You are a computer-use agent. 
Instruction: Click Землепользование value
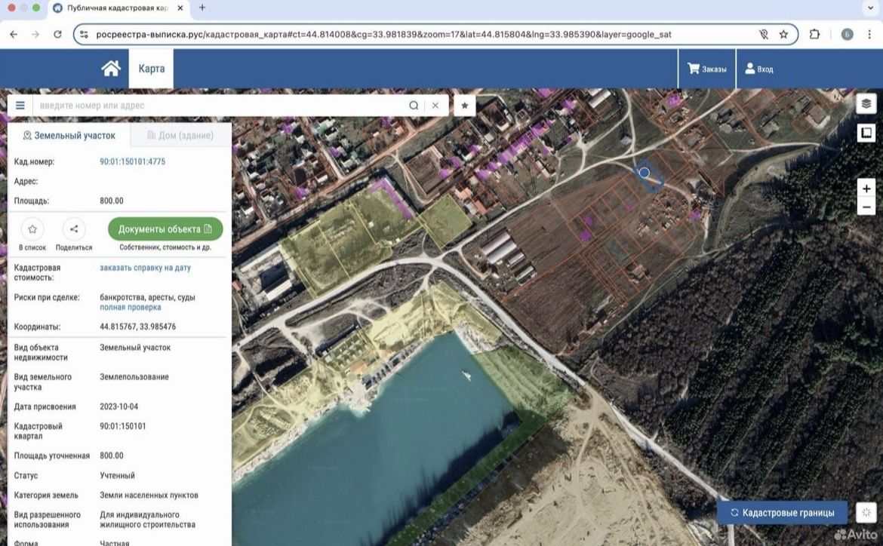click(x=134, y=377)
